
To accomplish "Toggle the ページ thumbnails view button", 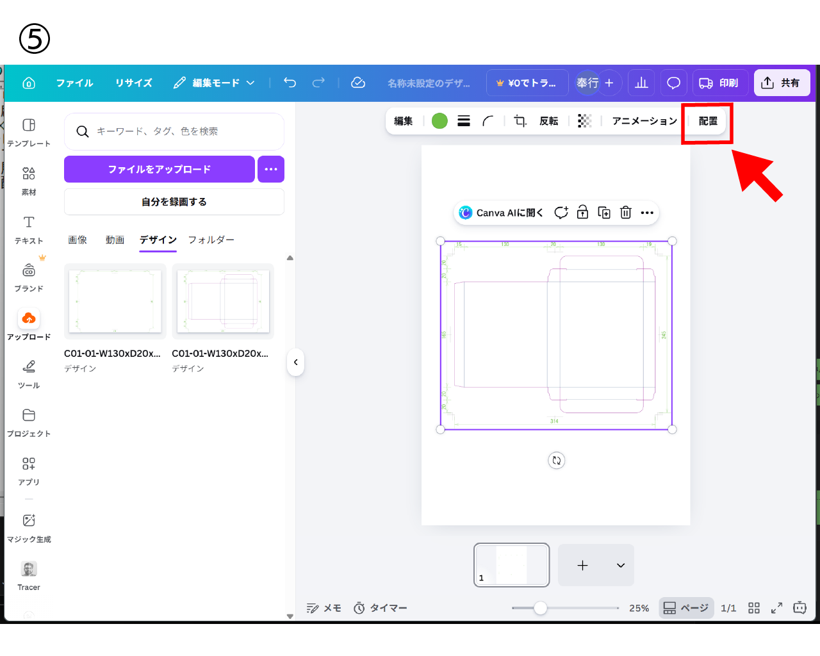I will [x=685, y=608].
